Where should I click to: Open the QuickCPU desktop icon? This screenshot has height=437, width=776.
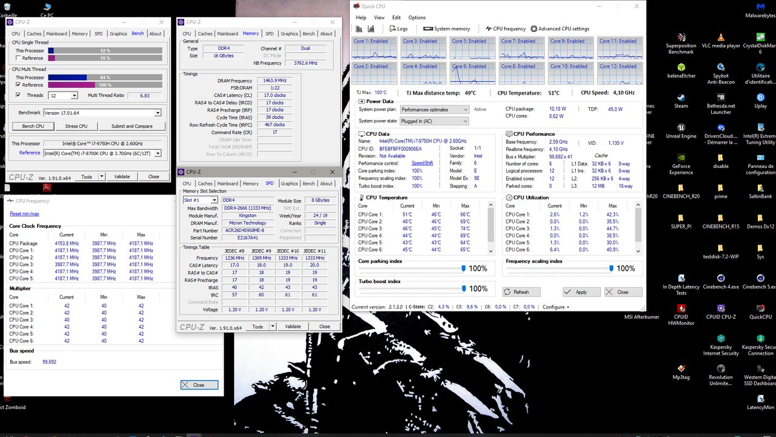[760, 312]
